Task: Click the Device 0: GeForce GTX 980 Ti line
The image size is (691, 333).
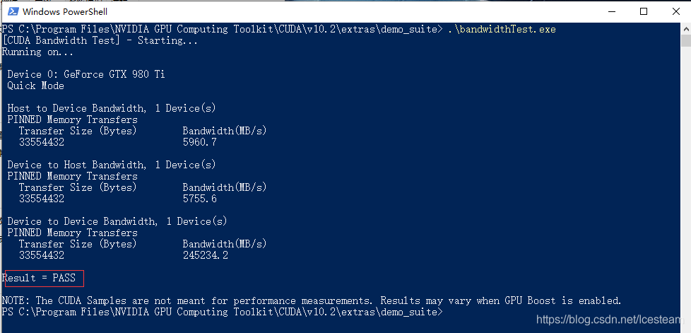Action: 85,74
